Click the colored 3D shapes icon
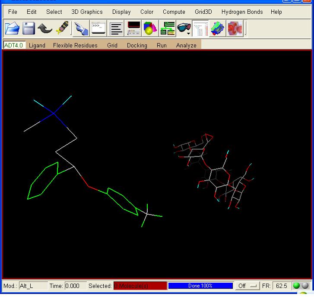The height and width of the screenshot is (303, 314). 150,29
